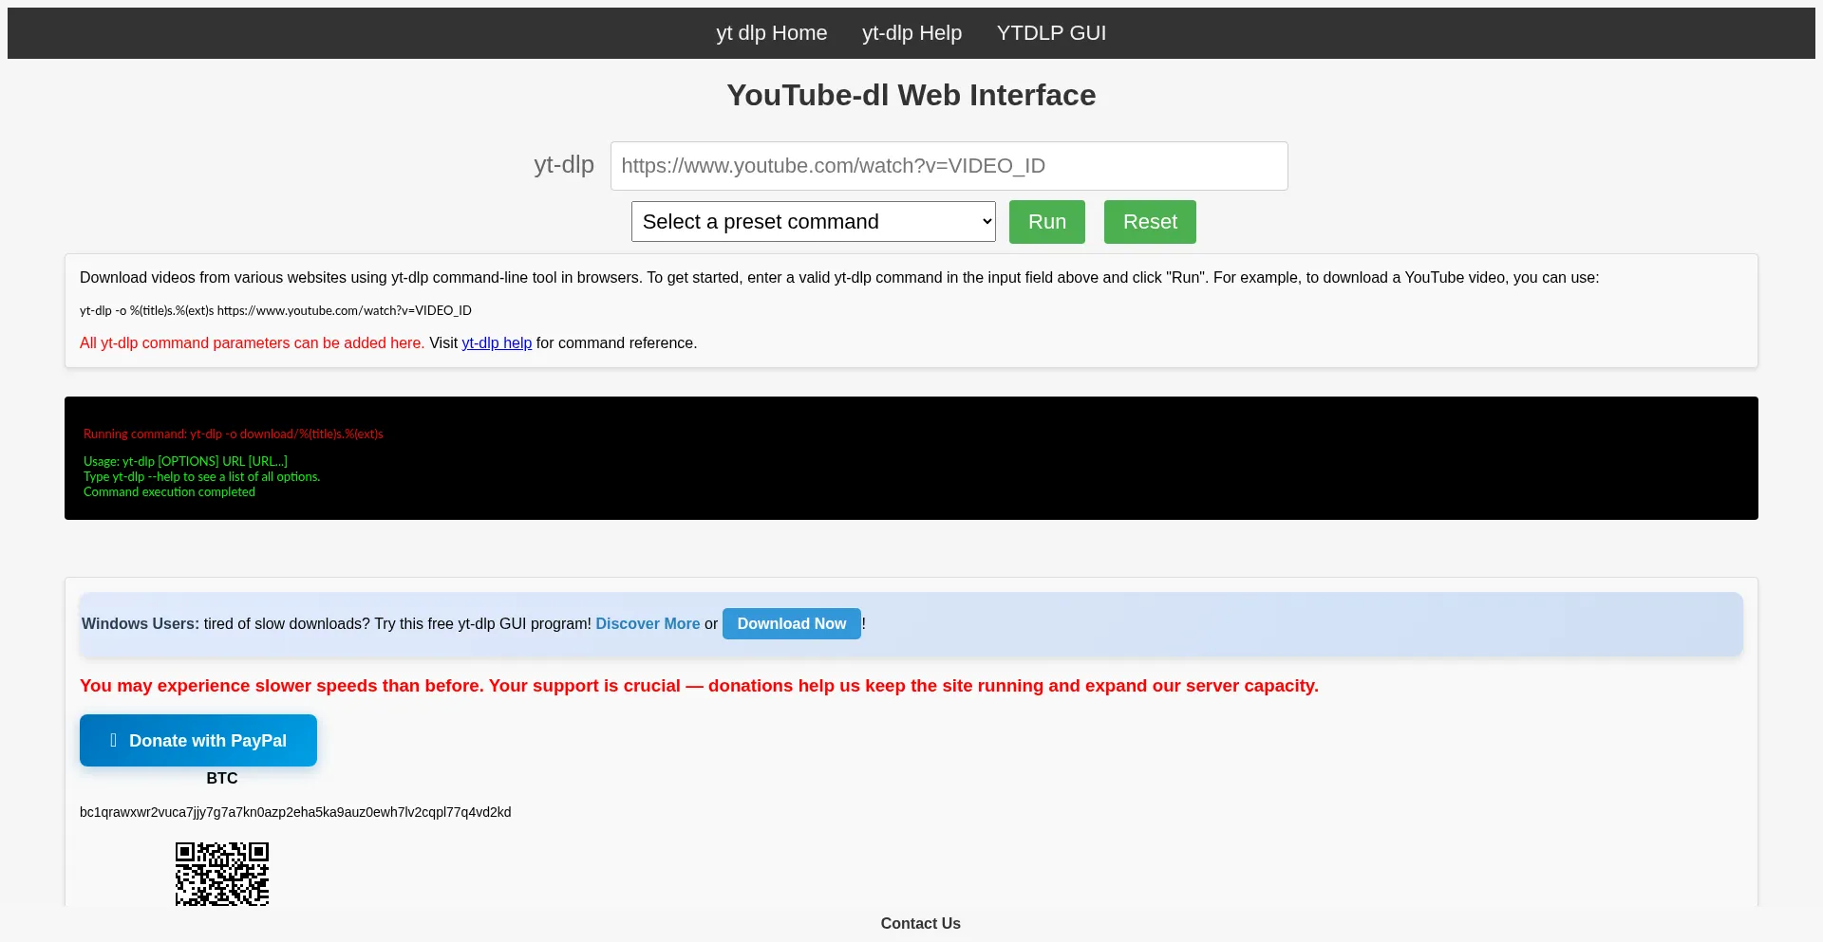Open the yt dlp Home page
1823x942 pixels.
coord(771,33)
